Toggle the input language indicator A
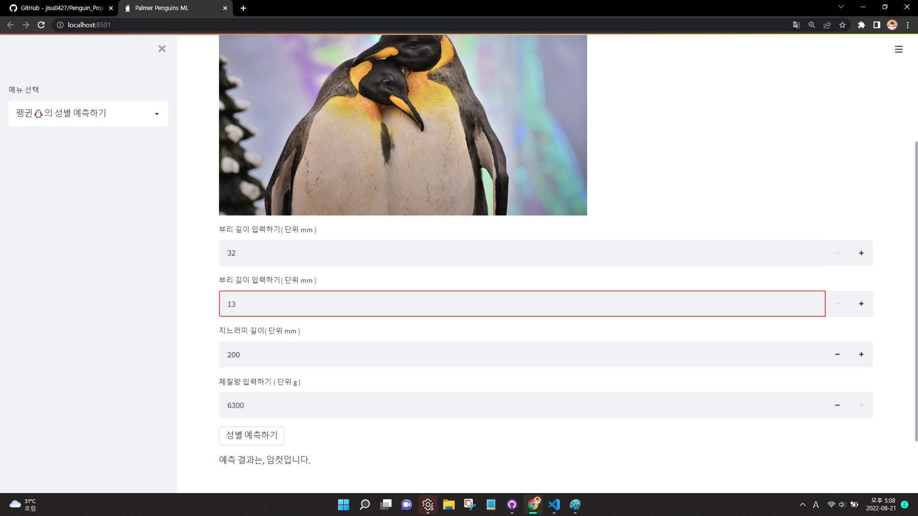This screenshot has height=516, width=918. pyautogui.click(x=816, y=505)
